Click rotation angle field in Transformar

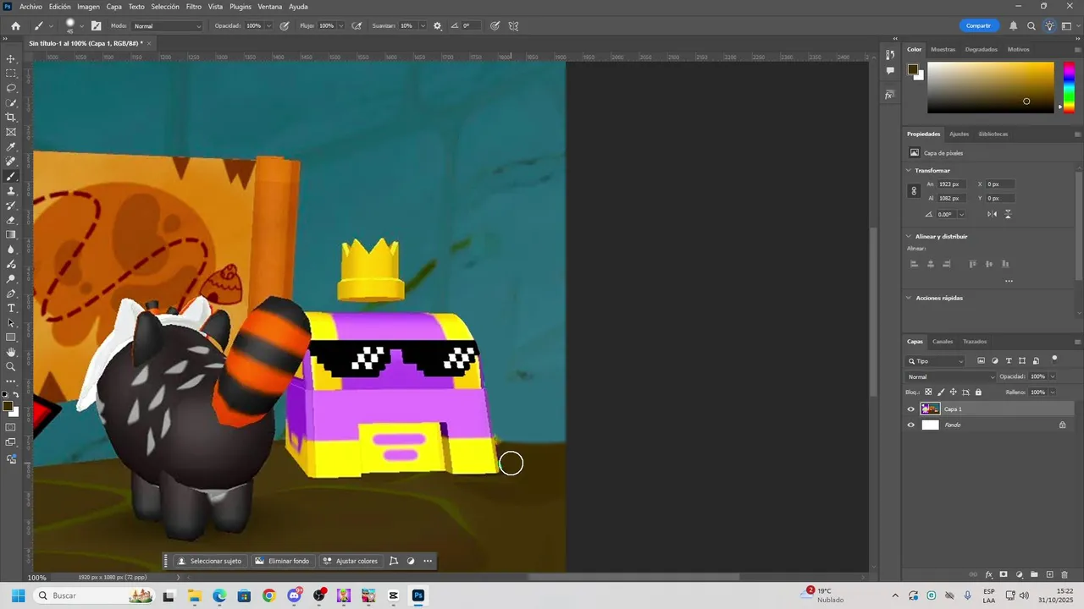[x=946, y=214]
